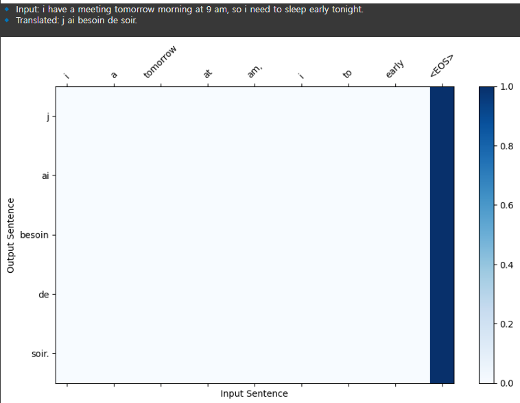Viewport: 520px width, 403px height.
Task: Click the 'Input Sentence' axis title
Action: coord(254,393)
